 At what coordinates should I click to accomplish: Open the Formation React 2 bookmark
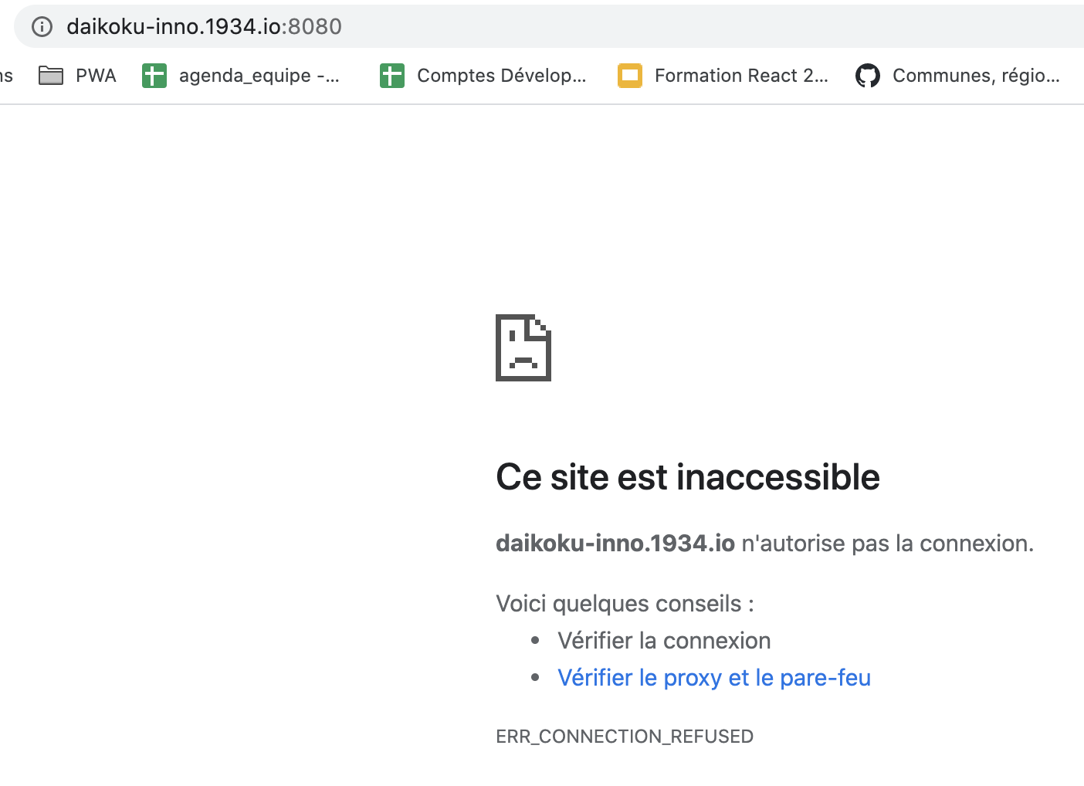(x=741, y=75)
